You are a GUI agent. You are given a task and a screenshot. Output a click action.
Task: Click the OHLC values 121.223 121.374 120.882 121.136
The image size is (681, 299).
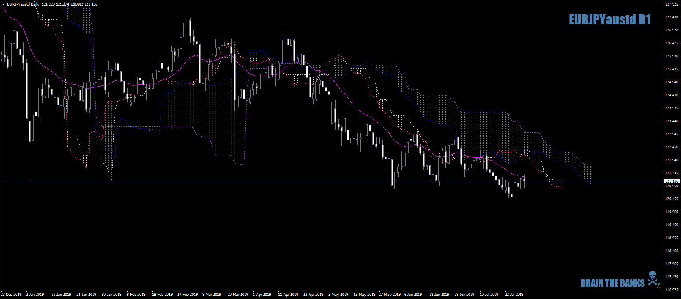click(70, 4)
